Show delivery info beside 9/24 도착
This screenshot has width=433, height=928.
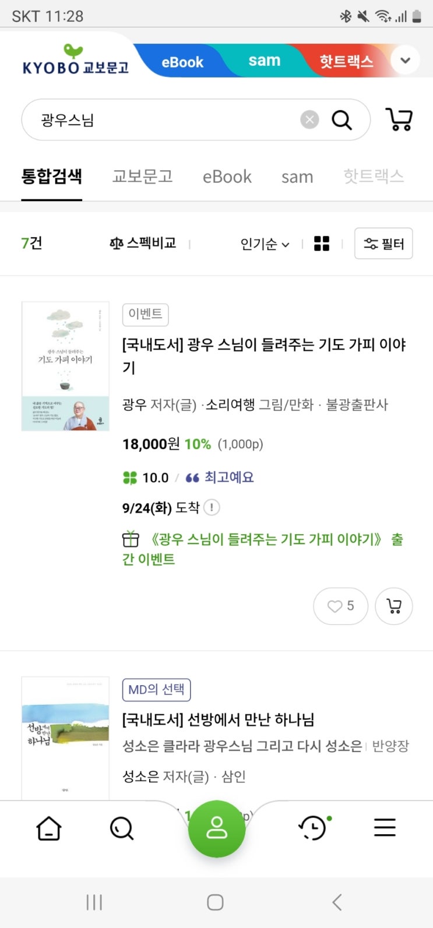pyautogui.click(x=212, y=507)
